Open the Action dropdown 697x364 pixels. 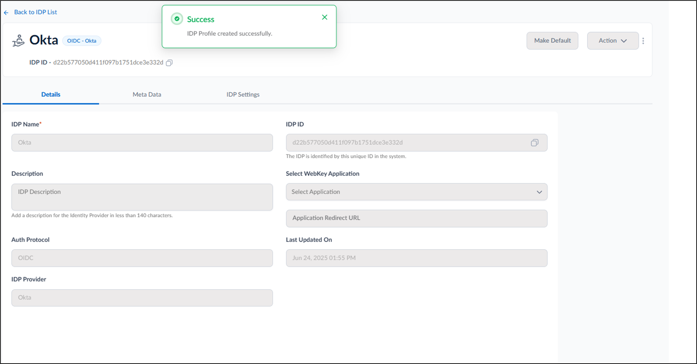[613, 41]
